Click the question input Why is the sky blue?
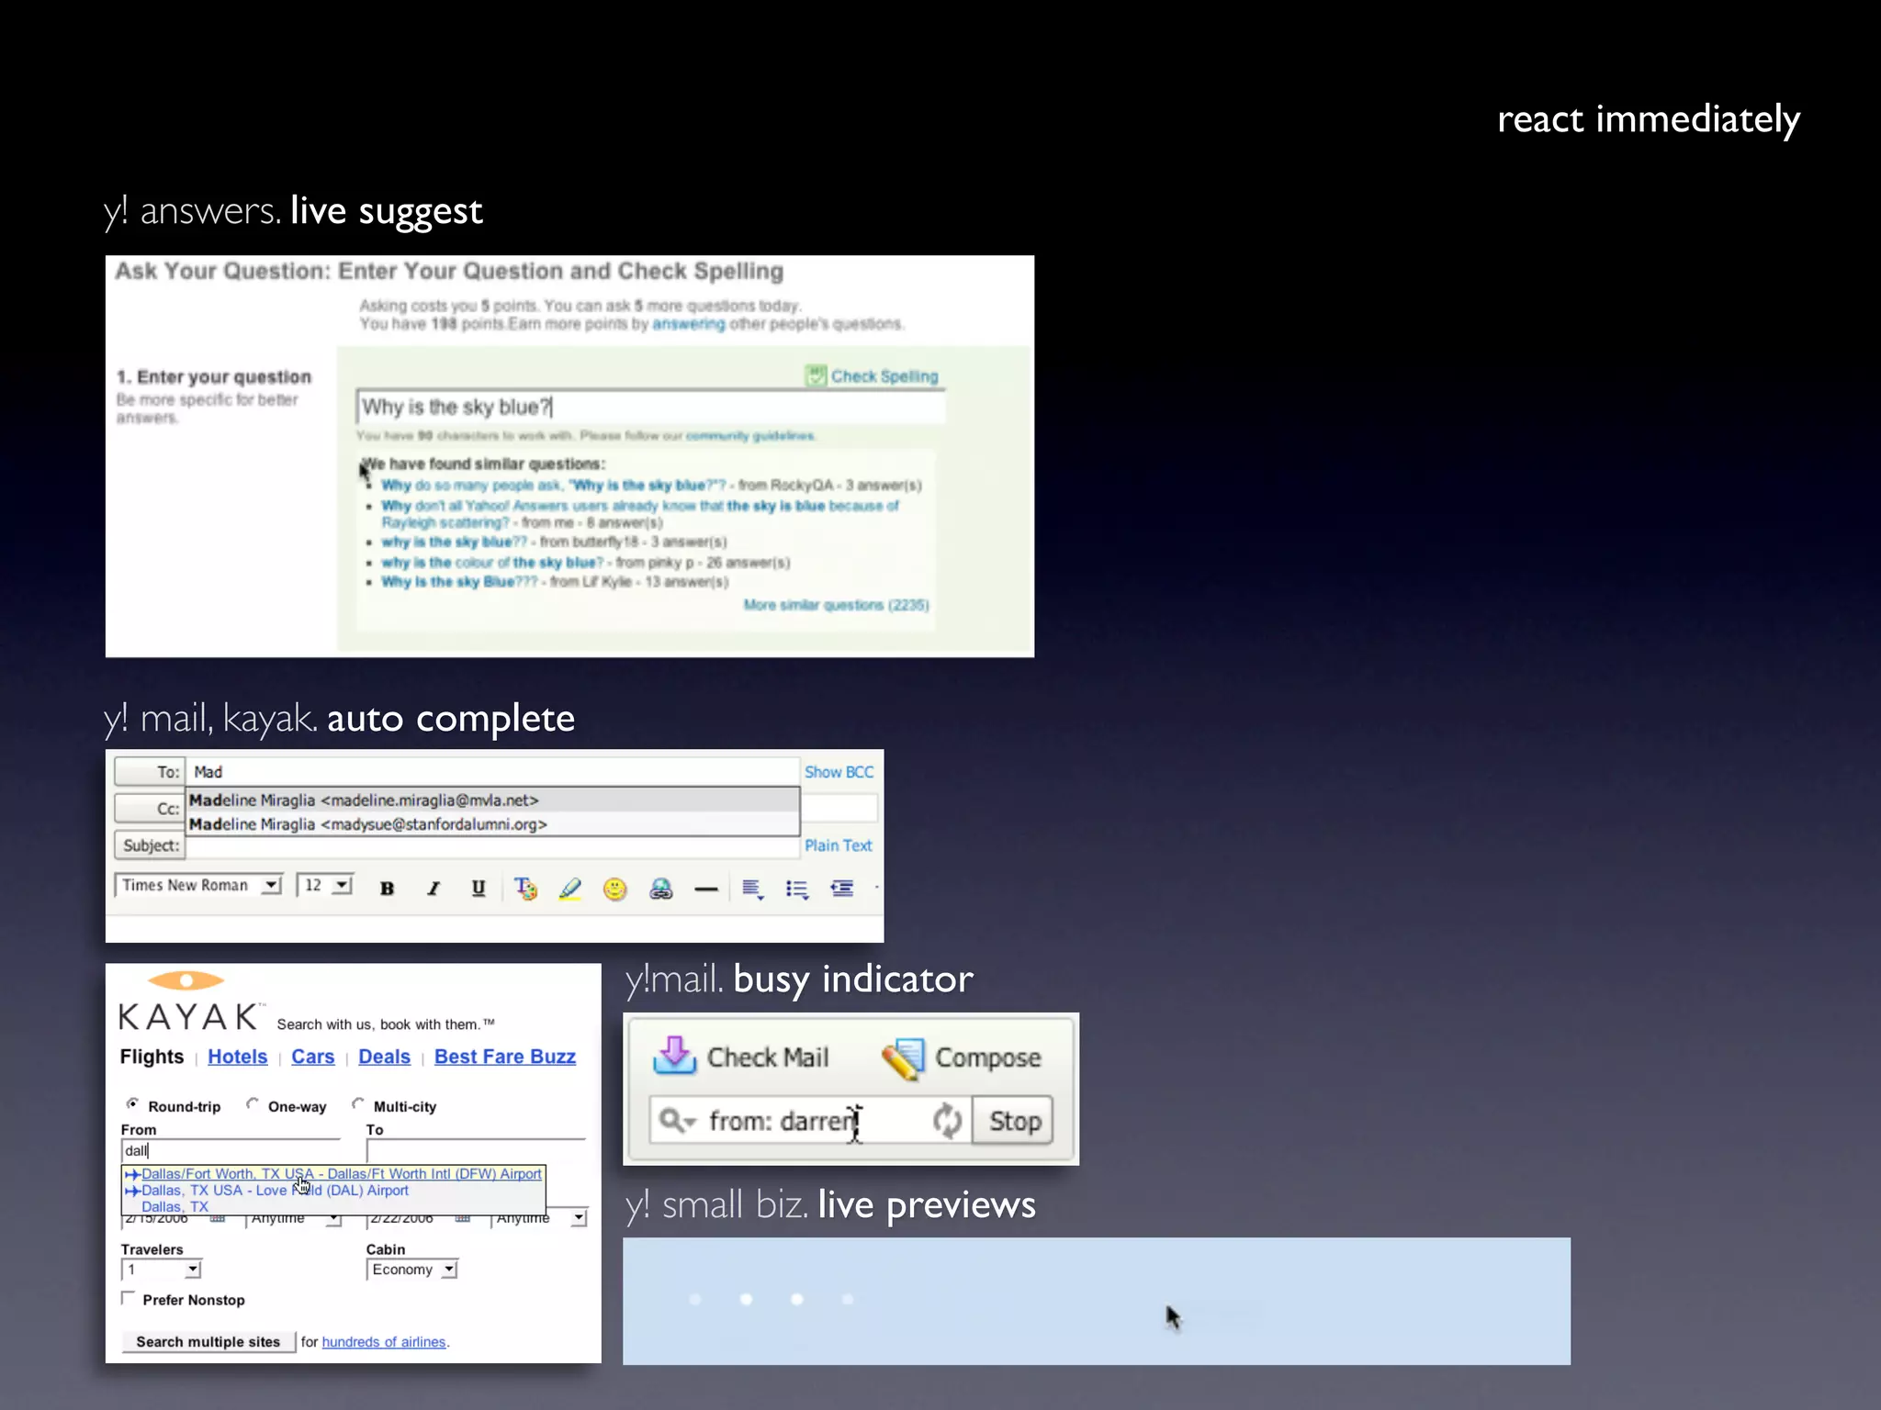This screenshot has width=1881, height=1410. point(650,408)
